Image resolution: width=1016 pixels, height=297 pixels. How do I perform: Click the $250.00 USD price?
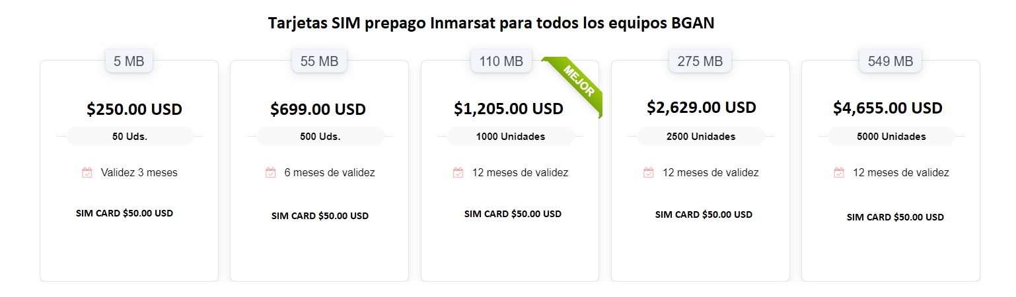click(134, 110)
